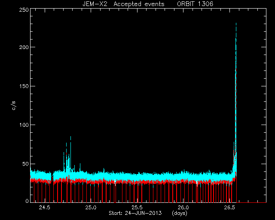Click the red flat line after 26.6
The height and width of the screenshot is (220, 275).
tap(251, 202)
